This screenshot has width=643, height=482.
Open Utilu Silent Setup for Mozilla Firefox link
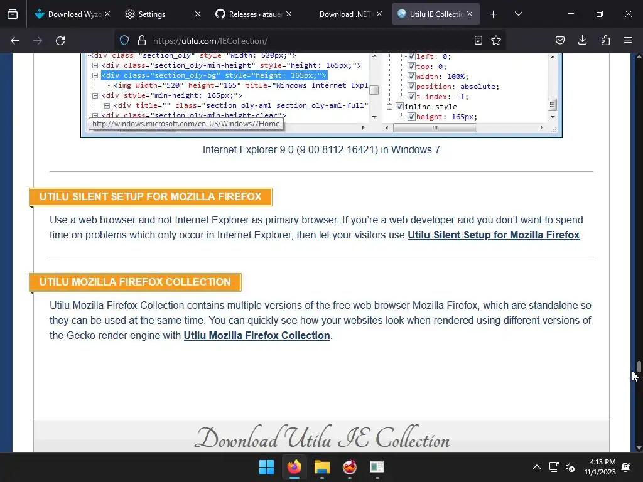click(494, 235)
